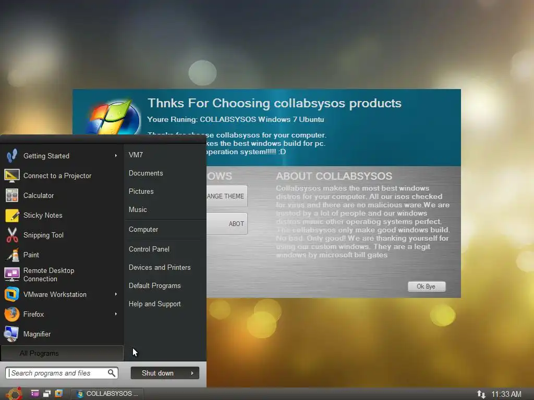Viewport: 534px width, 400px height.
Task: Open the Calculator program
Action: (x=62, y=195)
